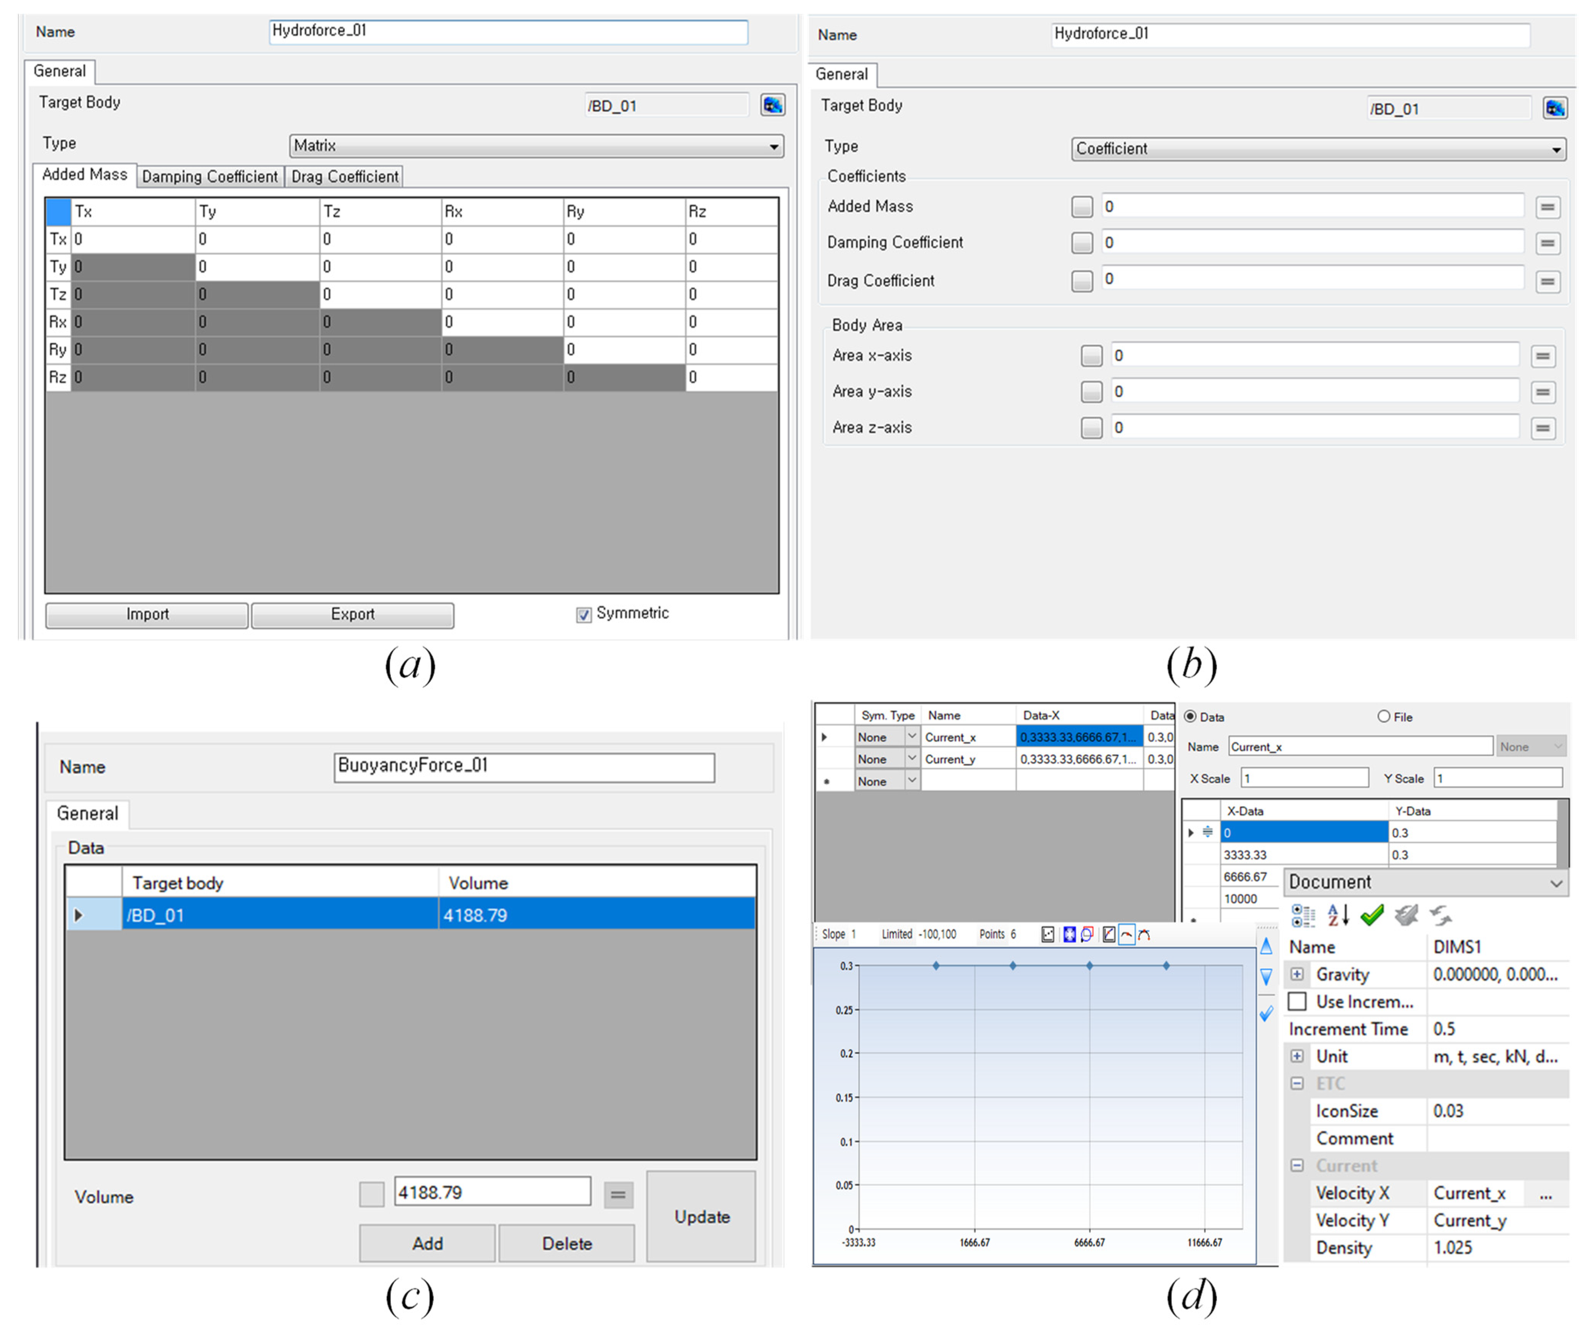Click the blue down-arrow beside the chart
This screenshot has height=1328, width=1592.
click(x=1265, y=977)
